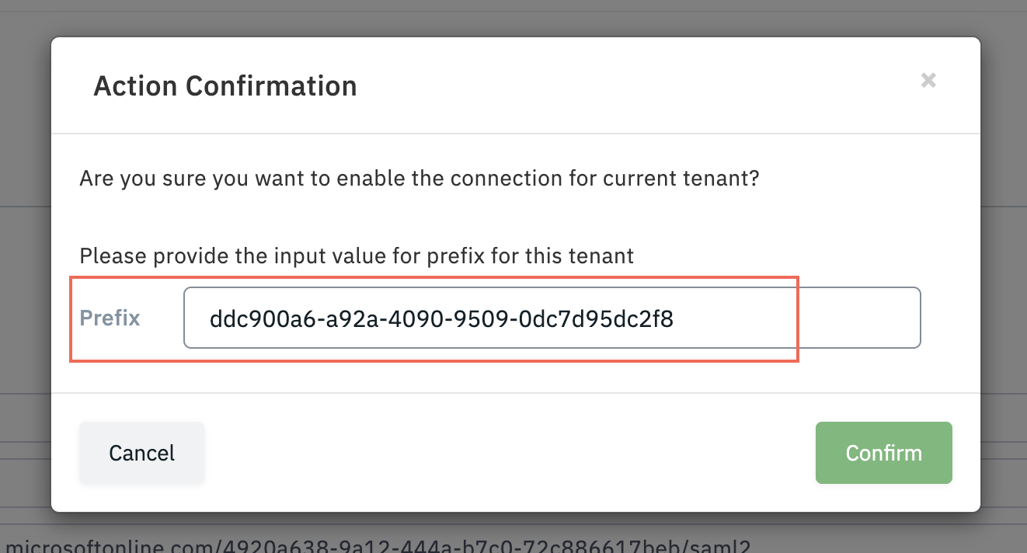Place cursor in the empty area of Prefix field
This screenshot has height=553, width=1027.
point(800,318)
